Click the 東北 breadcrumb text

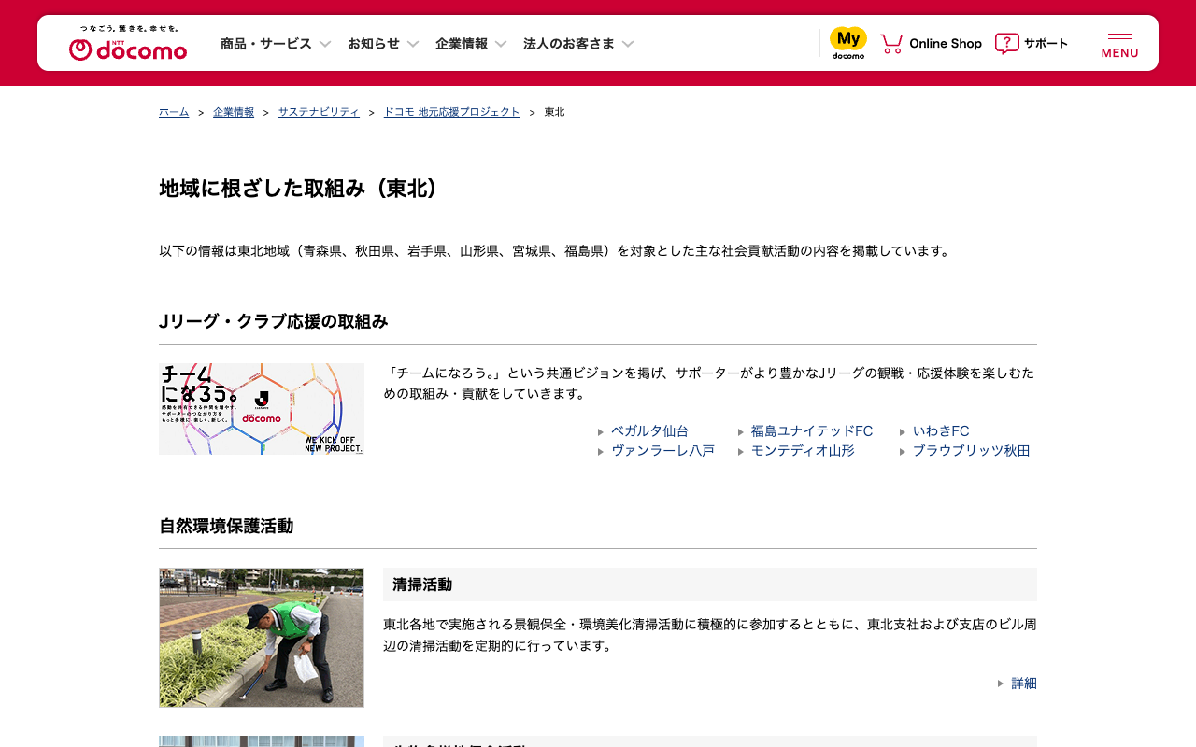click(554, 112)
